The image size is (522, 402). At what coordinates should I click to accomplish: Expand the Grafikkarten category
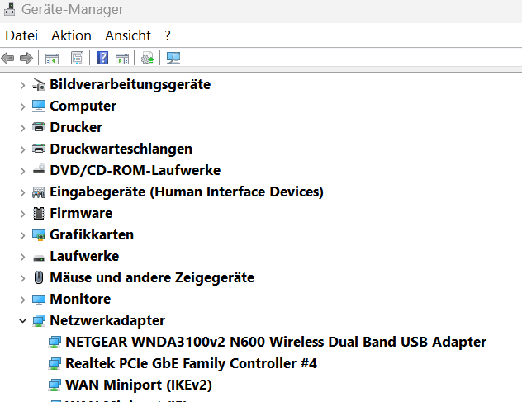(22, 234)
